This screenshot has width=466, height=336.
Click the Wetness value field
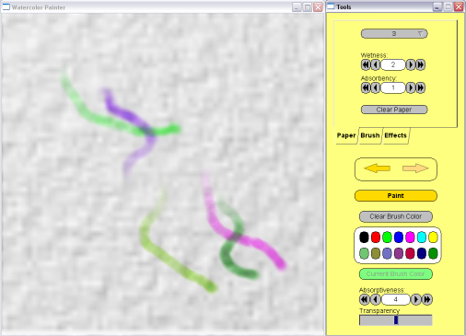pos(393,64)
